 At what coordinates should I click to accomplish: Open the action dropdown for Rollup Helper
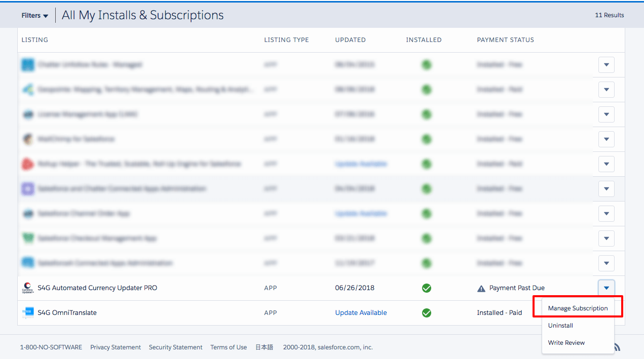[x=607, y=164]
